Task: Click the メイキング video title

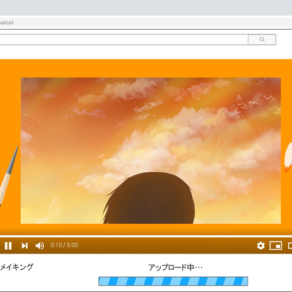Action: coord(16,267)
